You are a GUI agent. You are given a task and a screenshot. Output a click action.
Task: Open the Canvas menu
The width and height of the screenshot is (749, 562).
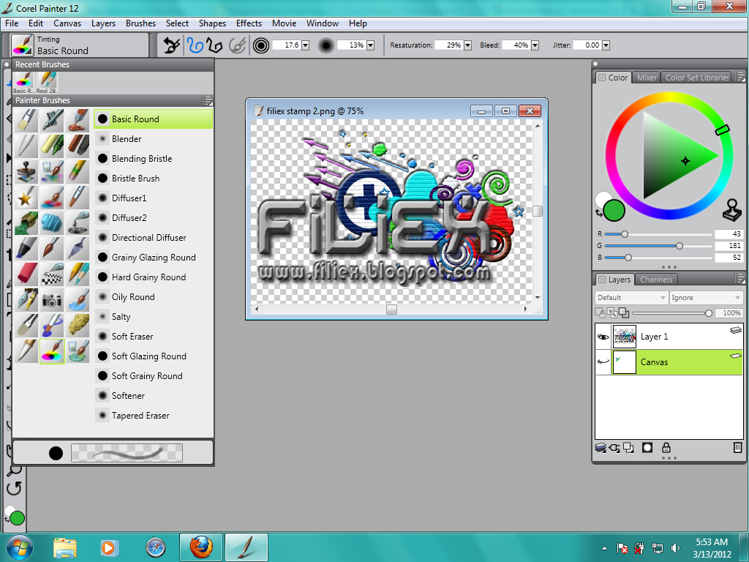click(67, 23)
